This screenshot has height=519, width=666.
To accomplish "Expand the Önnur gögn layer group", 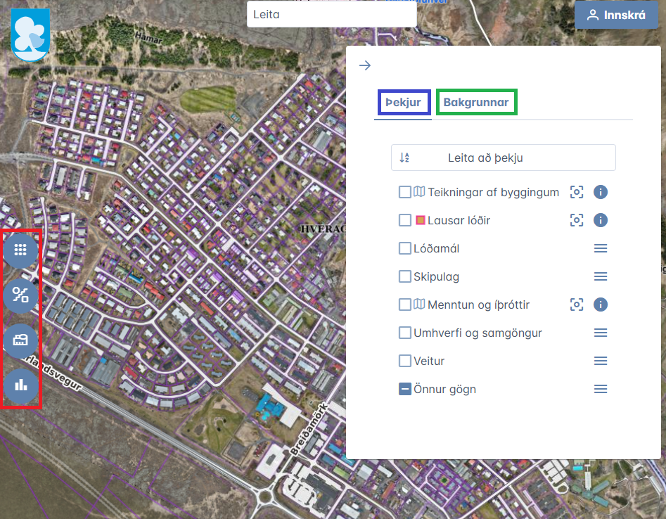I will pyautogui.click(x=601, y=389).
